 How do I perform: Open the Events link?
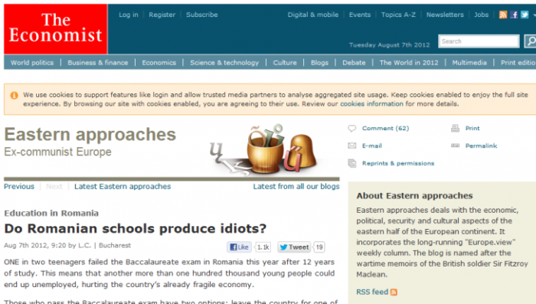[360, 15]
